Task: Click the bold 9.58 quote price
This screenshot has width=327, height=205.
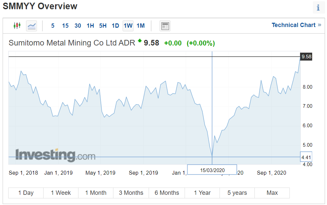Action: pyautogui.click(x=151, y=43)
